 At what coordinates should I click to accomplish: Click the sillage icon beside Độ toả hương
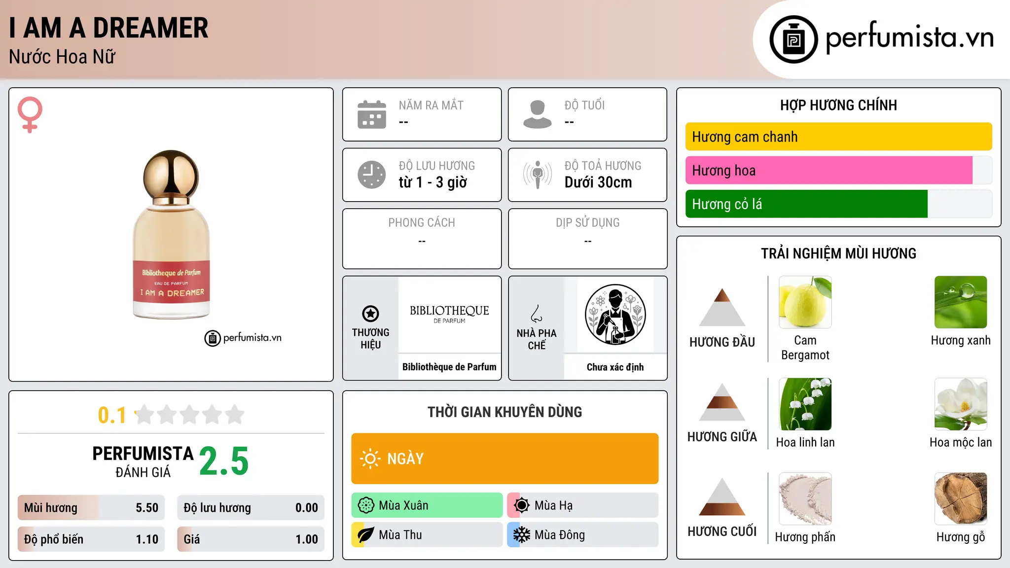(x=537, y=175)
